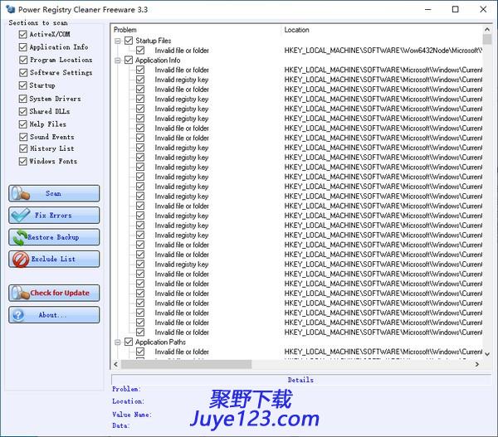This screenshot has height=437, width=498.
Task: Click the magnifier icon on Check for Update
Action: [20, 293]
